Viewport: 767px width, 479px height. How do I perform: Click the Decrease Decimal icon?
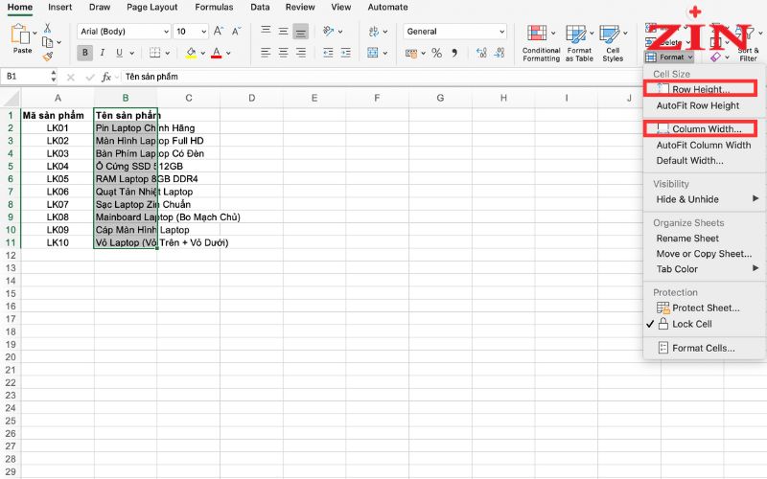click(x=500, y=53)
